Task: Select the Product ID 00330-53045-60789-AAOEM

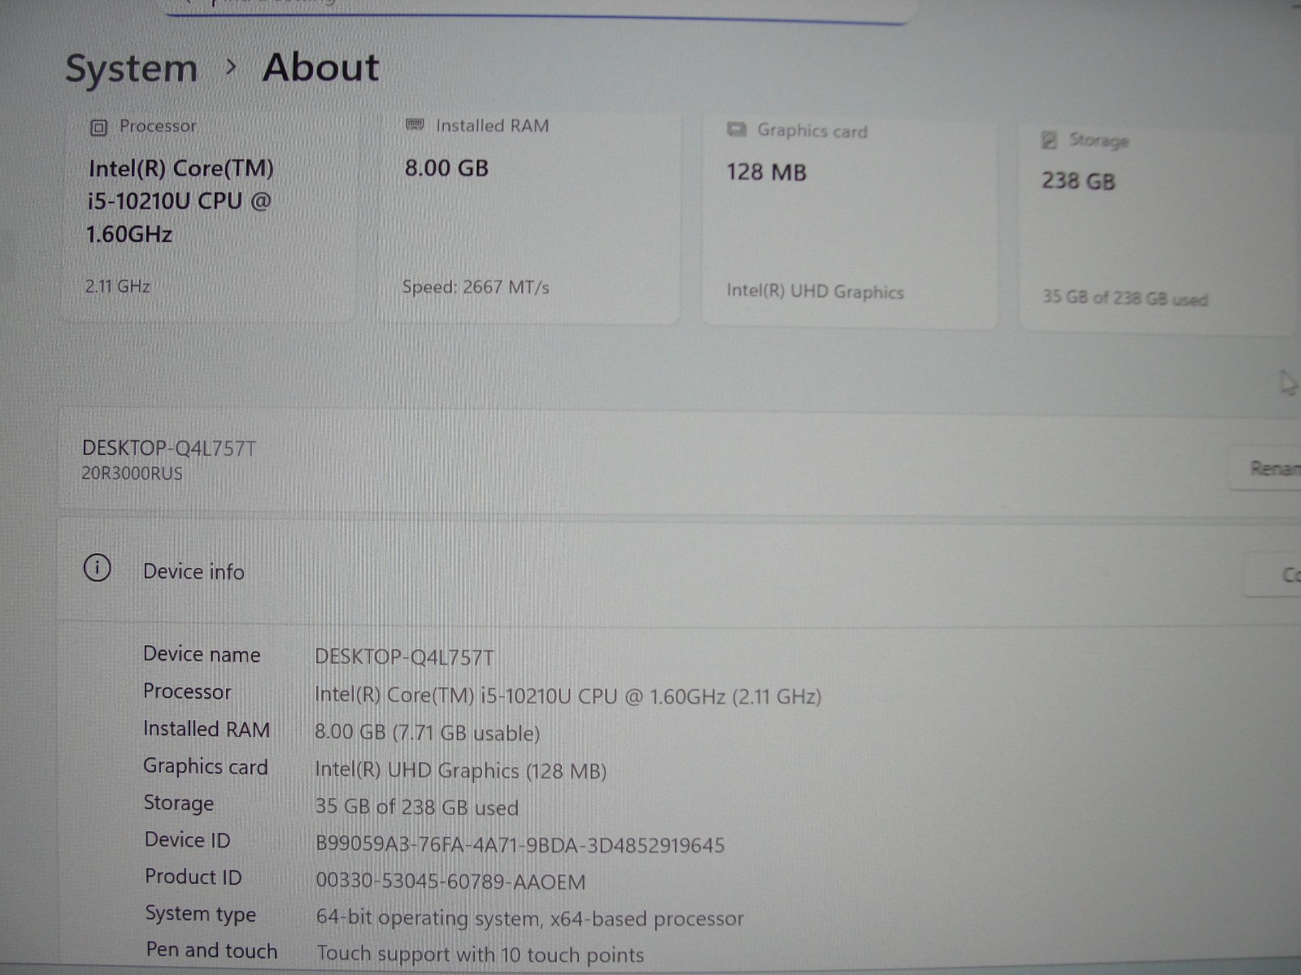Action: tap(450, 882)
